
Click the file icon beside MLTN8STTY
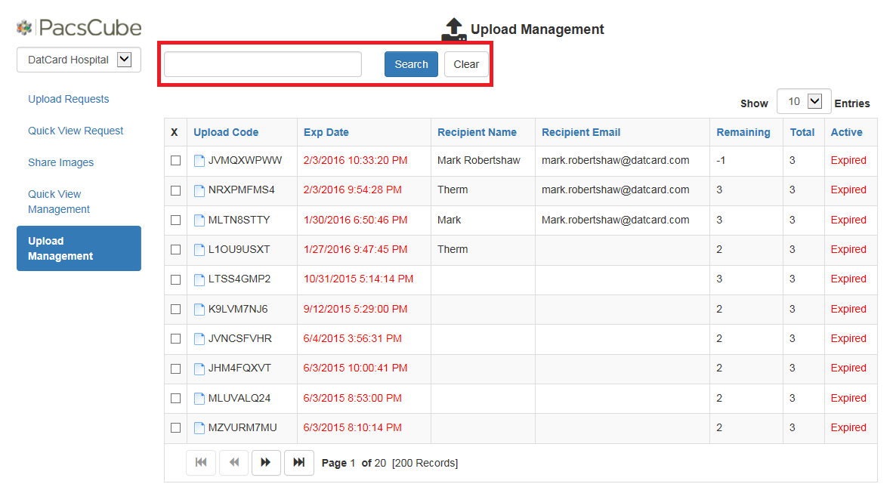pos(199,220)
